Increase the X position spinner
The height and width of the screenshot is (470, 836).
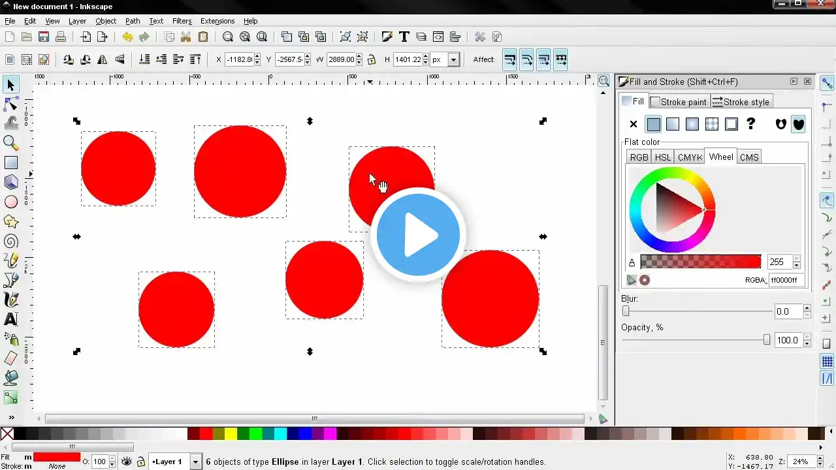[257, 56]
